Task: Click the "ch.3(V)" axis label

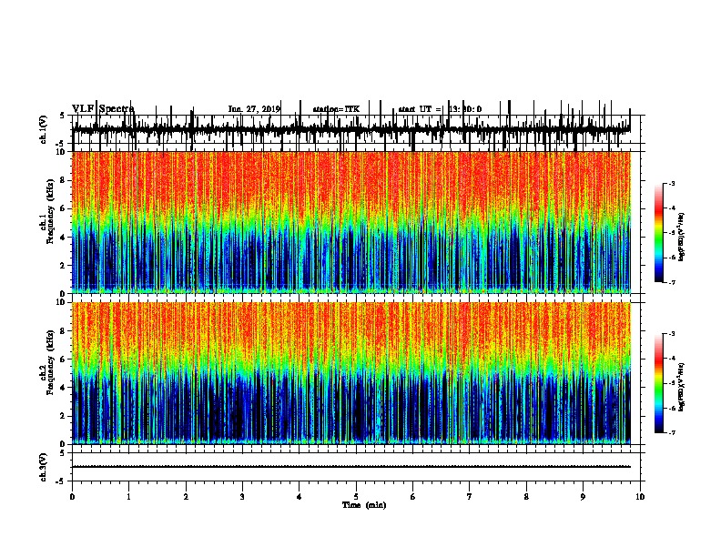Action: coord(43,468)
